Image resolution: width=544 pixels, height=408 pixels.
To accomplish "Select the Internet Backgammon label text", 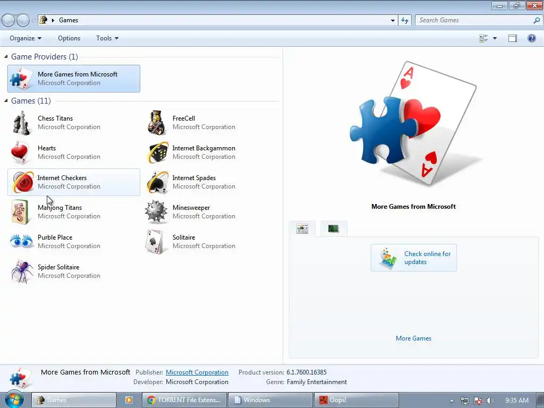I will 203,148.
